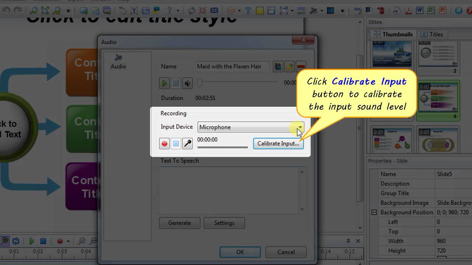Click the Calibrate Input button

pos(278,144)
